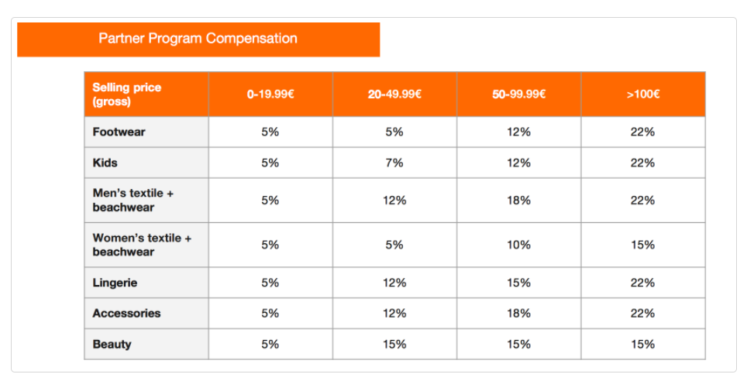Click the 50-99.99€ column header
747x381 pixels.
(518, 94)
